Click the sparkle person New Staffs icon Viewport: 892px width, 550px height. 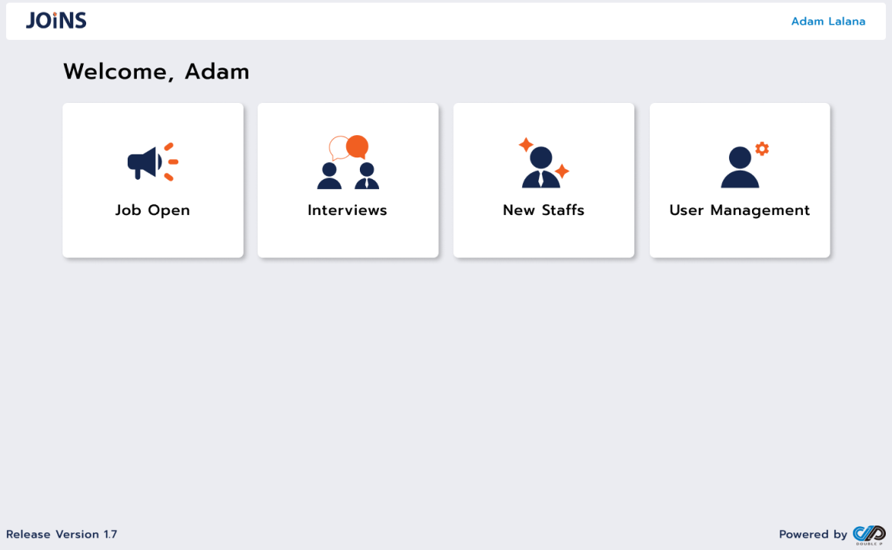coord(544,163)
